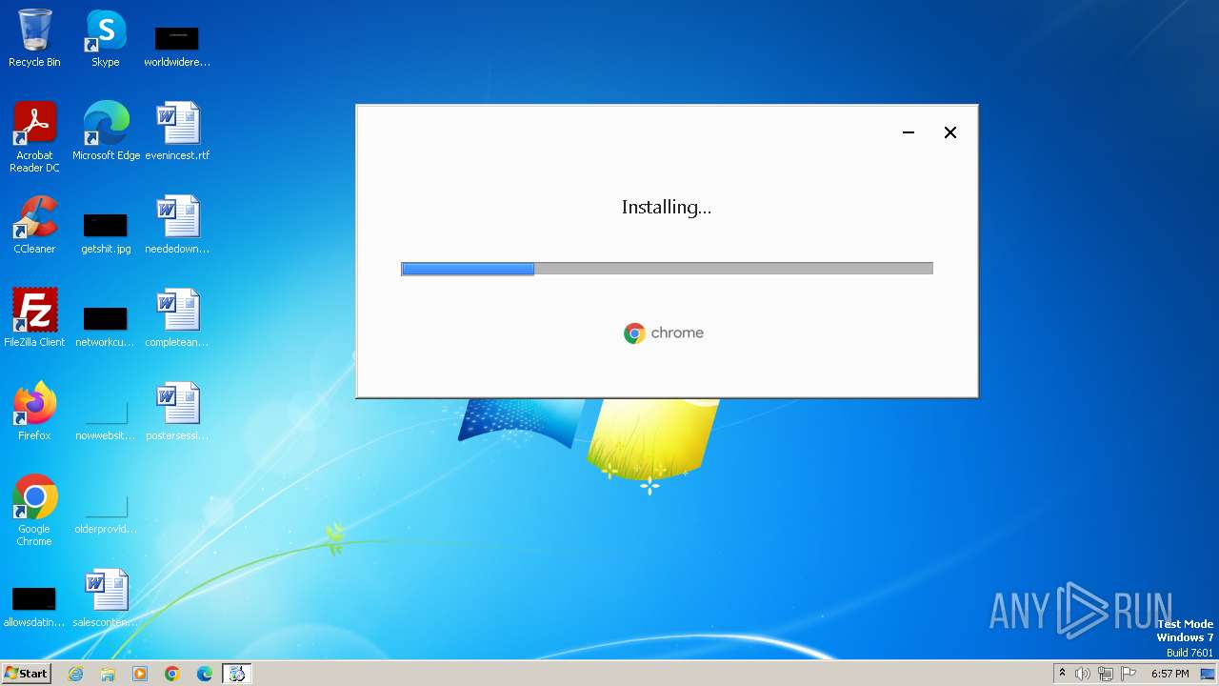Minimize the Chrome installer window
The image size is (1219, 686).
point(909,132)
